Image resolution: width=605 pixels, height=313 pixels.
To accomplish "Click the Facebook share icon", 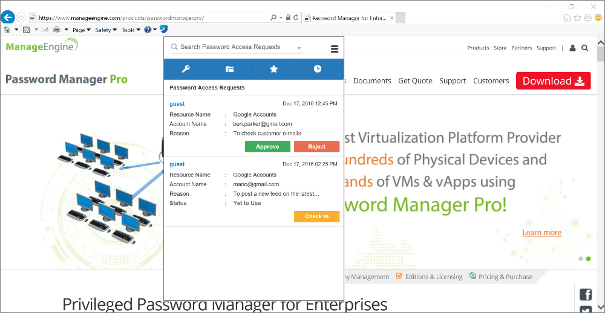I will pyautogui.click(x=586, y=295).
